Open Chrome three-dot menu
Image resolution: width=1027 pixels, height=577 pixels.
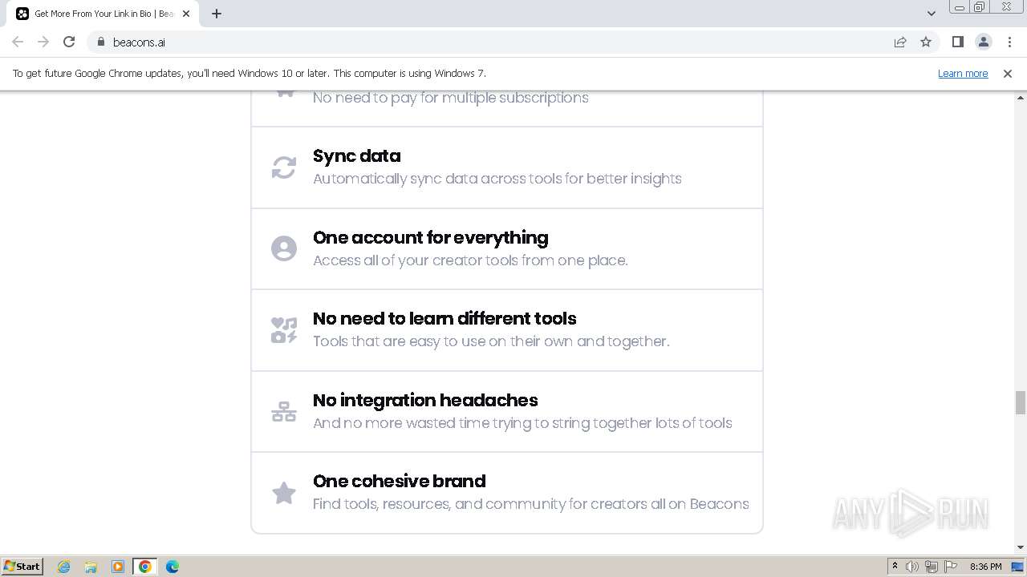coord(1009,42)
